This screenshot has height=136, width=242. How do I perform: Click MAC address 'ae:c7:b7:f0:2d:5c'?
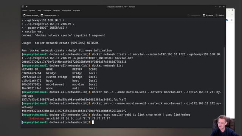[x=60, y=118]
